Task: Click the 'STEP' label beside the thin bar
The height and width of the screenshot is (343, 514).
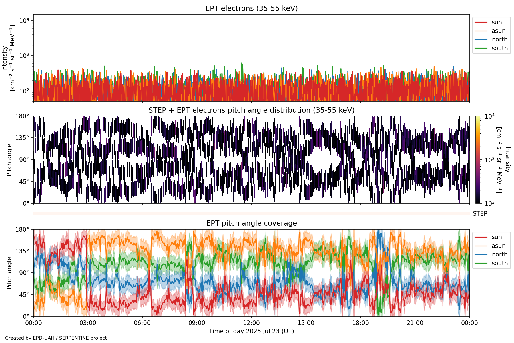Action: pyautogui.click(x=480, y=214)
